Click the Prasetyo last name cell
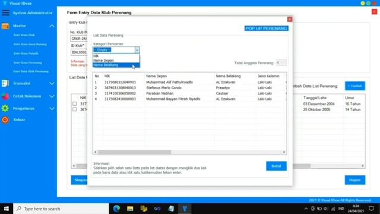380x214 pixels. click(223, 88)
